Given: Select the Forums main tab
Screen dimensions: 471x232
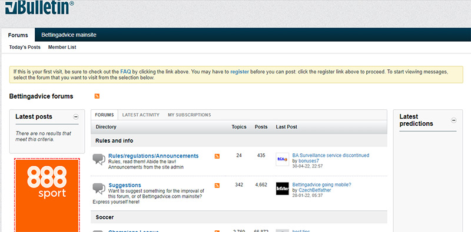Looking at the screenshot, I should click(18, 35).
